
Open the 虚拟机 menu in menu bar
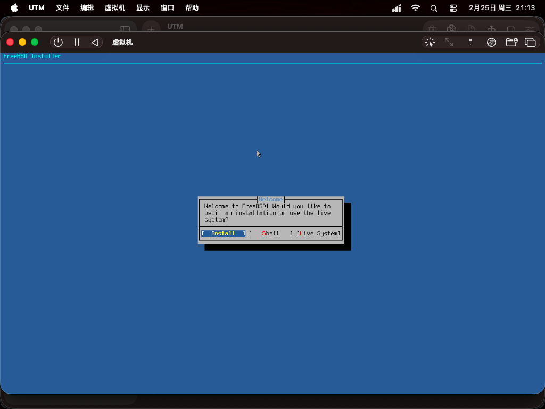coord(115,7)
